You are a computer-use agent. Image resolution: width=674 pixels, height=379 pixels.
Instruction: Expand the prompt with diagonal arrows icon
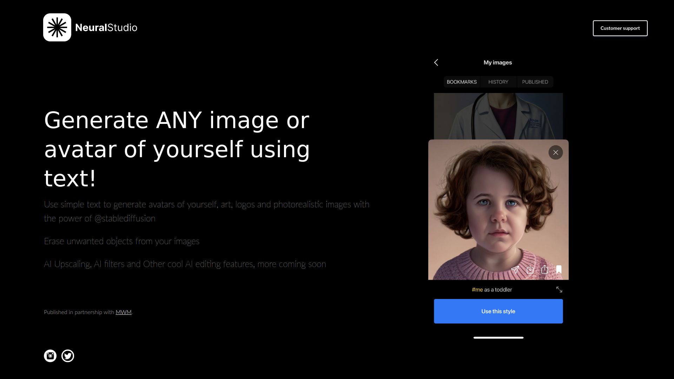559,290
